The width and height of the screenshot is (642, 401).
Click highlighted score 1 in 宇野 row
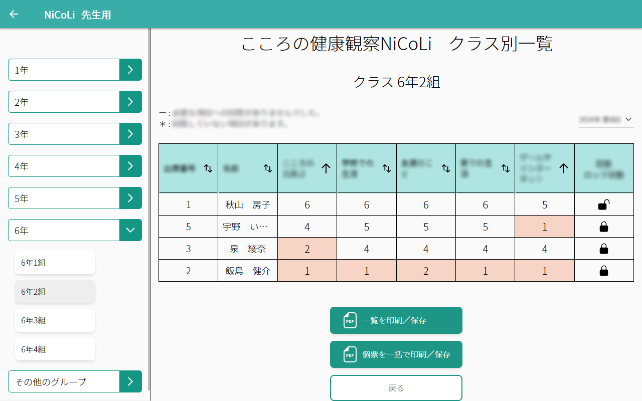(x=545, y=227)
